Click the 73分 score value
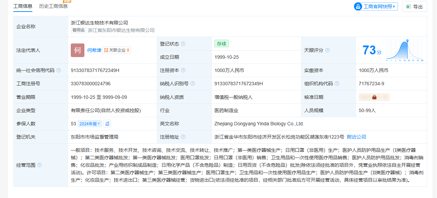437x198 pixels. [372, 50]
